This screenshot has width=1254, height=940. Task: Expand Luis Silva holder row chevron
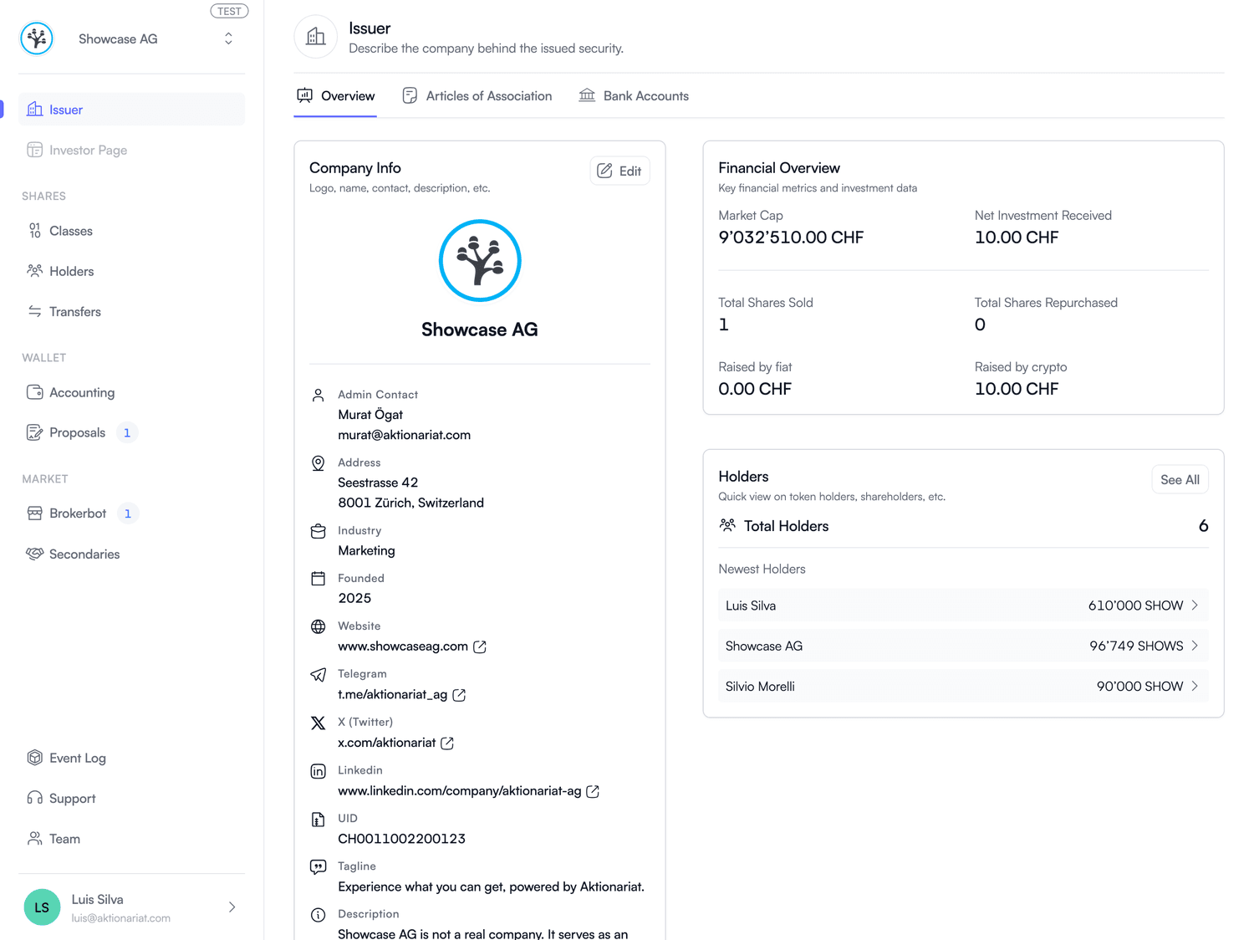point(1195,605)
